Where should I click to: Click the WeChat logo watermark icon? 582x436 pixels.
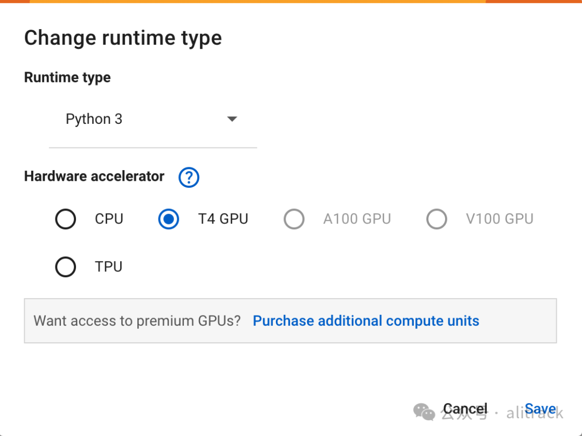(424, 412)
